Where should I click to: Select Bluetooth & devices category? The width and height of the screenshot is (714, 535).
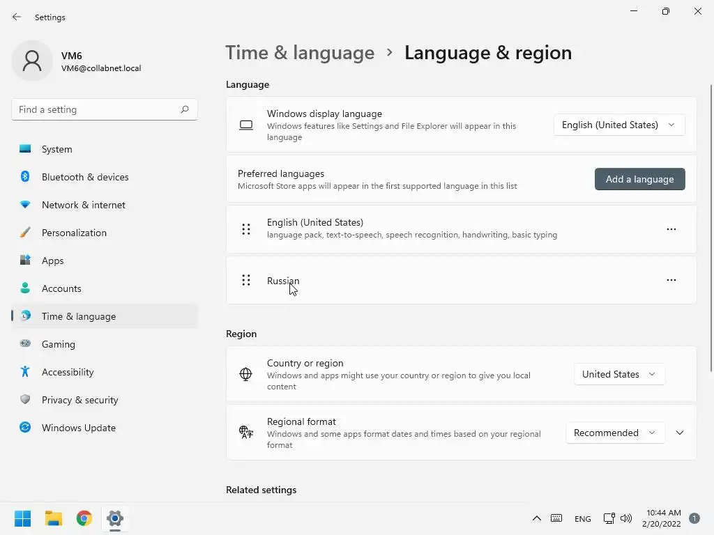[x=105, y=177]
